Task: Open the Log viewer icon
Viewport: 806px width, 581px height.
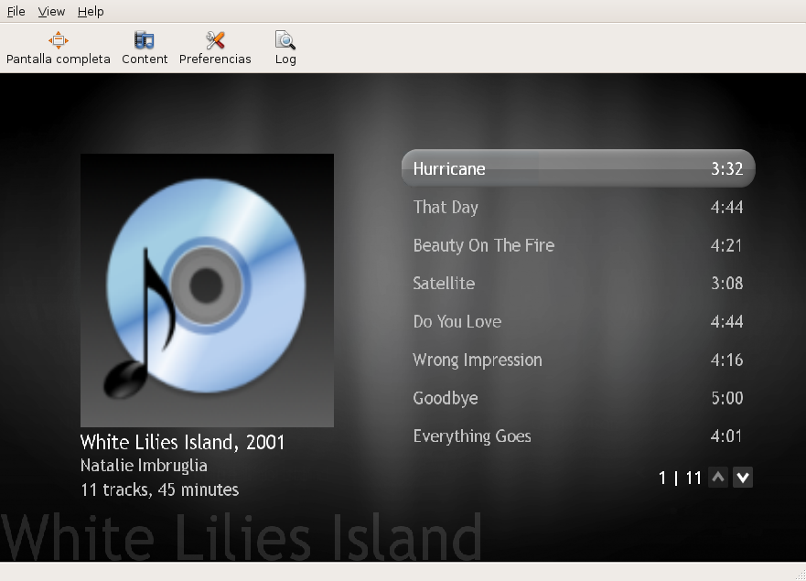Action: [x=285, y=40]
